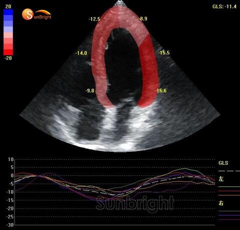Select the -12.5 segment strain value
The width and height of the screenshot is (240, 230).
click(x=94, y=19)
